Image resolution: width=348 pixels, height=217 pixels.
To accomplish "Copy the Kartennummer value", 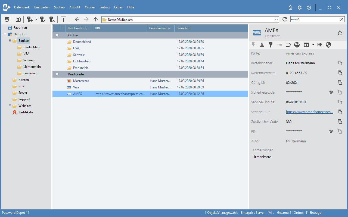I will 340,73.
